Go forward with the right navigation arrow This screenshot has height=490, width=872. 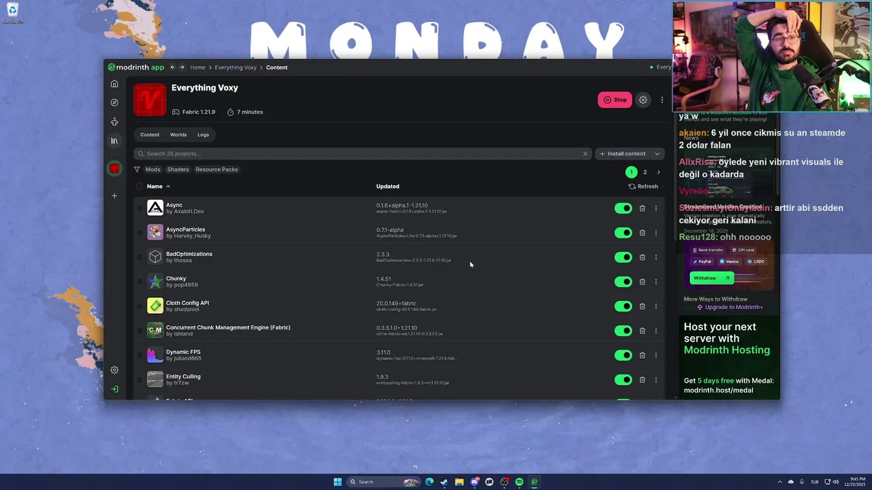[x=182, y=67]
